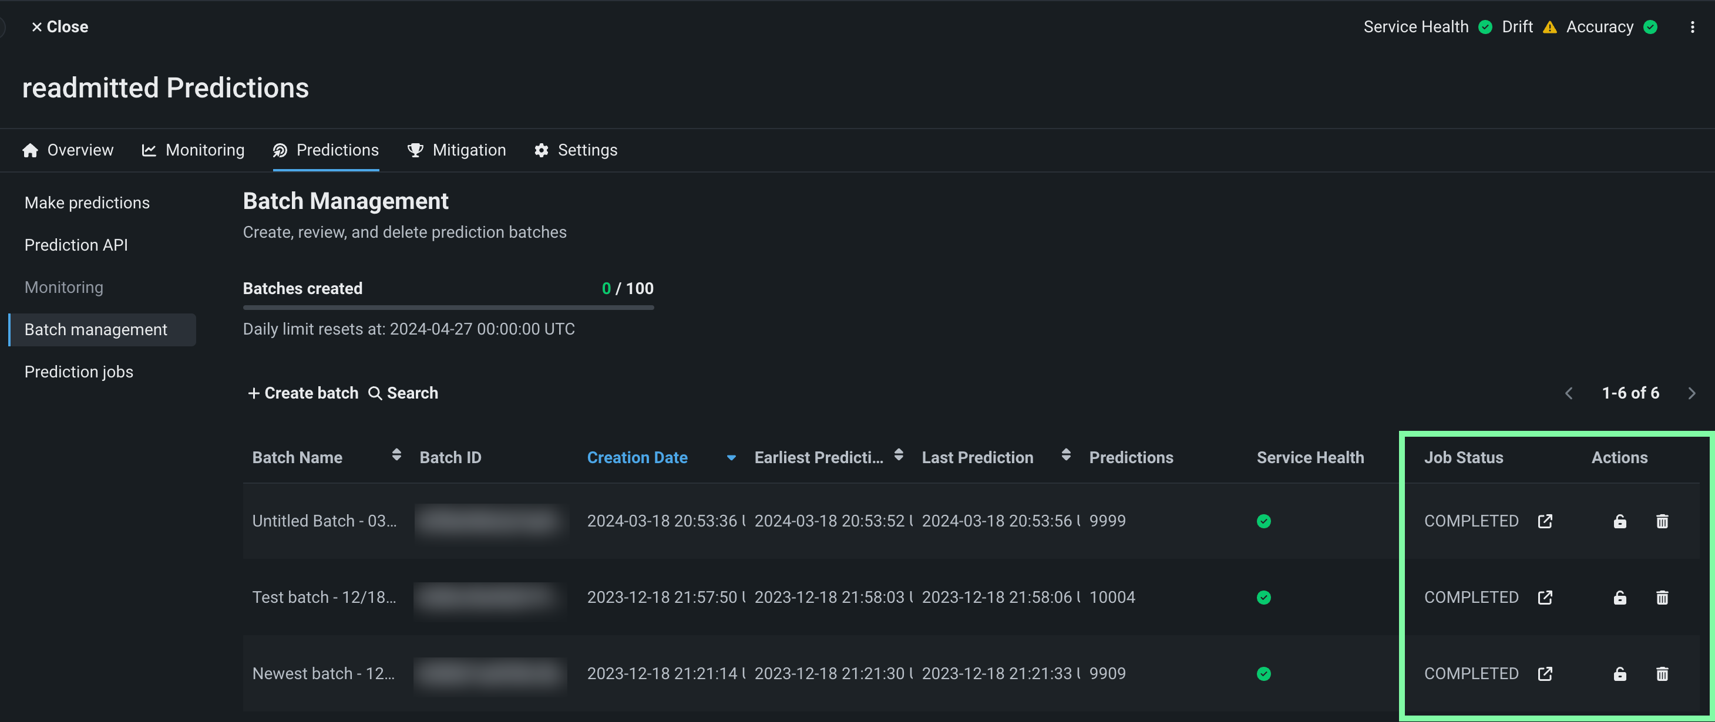Switch to the Mitigation tab
The image size is (1715, 722).
pos(457,150)
